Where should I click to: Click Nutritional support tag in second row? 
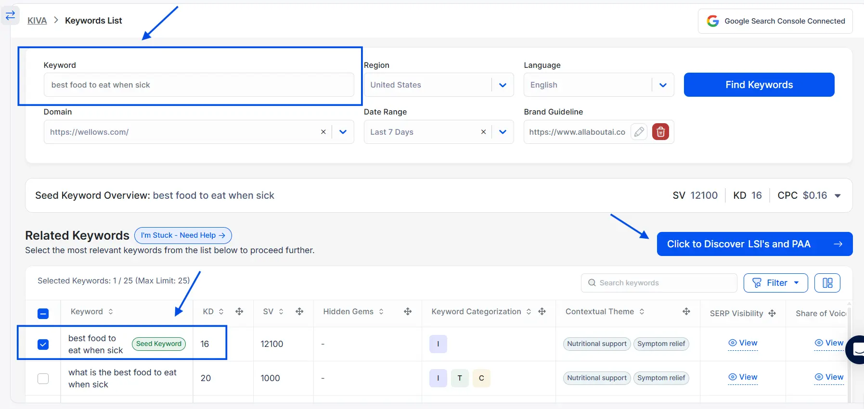(597, 378)
